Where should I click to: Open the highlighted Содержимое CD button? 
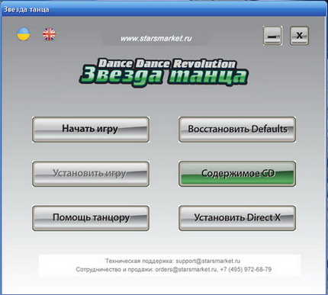click(237, 174)
